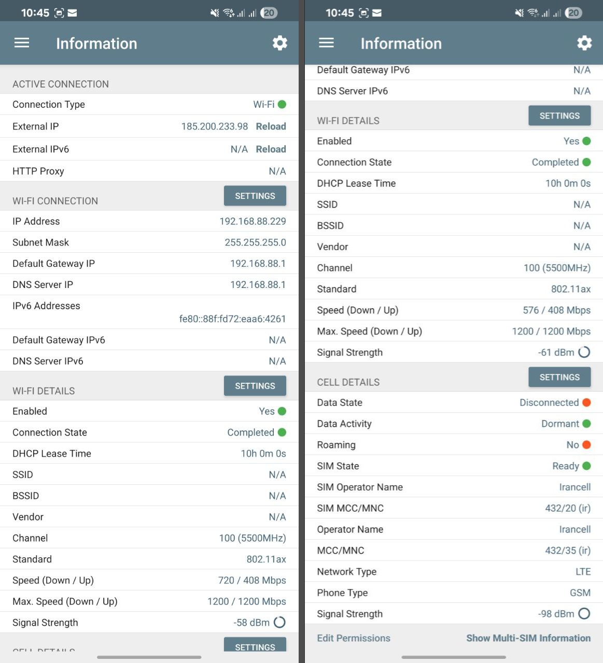Click the signal circle icon beside -61 dBm

click(x=584, y=352)
